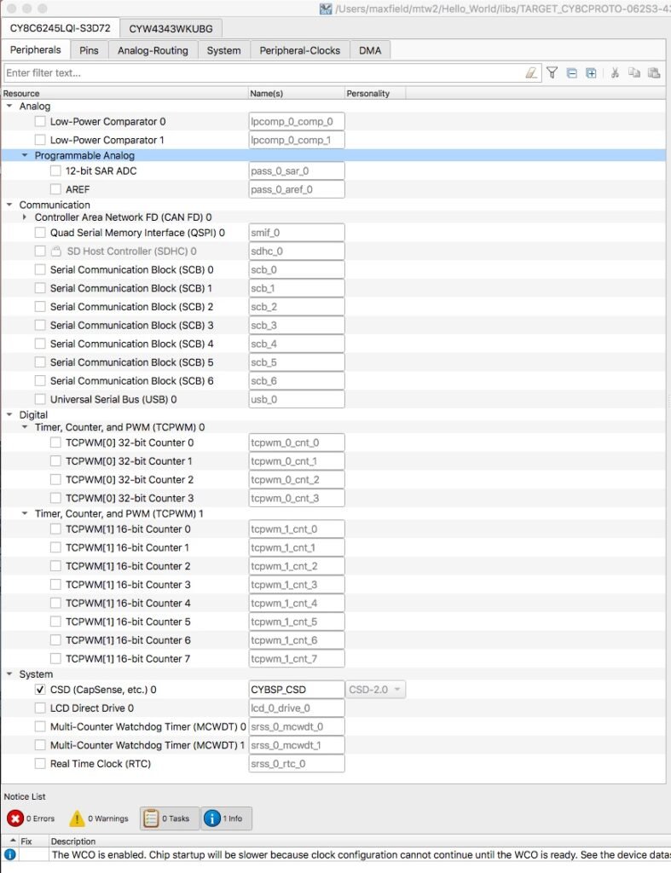Open the filter funnel options
The image size is (671, 873).
(552, 73)
